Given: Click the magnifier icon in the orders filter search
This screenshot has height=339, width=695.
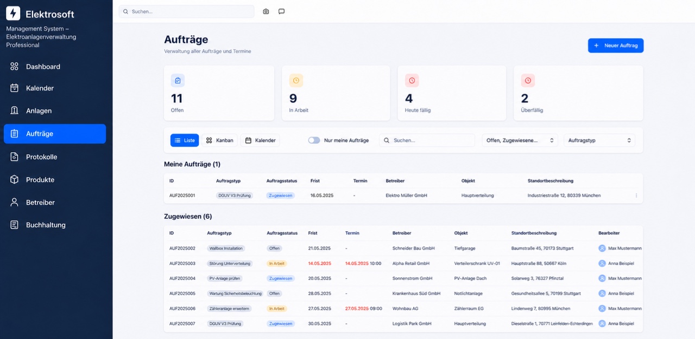Looking at the screenshot, I should pyautogui.click(x=387, y=140).
